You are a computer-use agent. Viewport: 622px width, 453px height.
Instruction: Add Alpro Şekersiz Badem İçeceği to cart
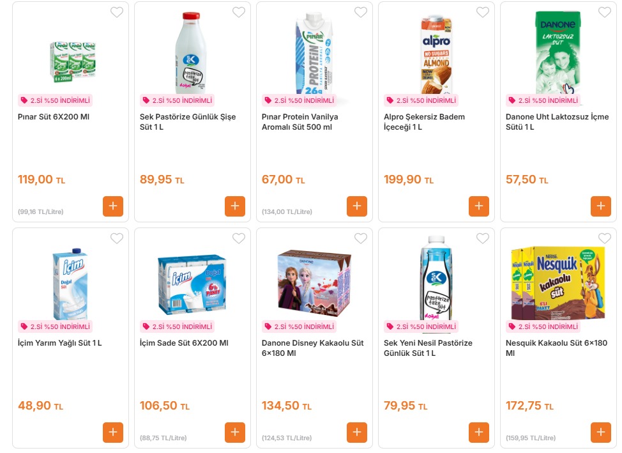click(479, 206)
